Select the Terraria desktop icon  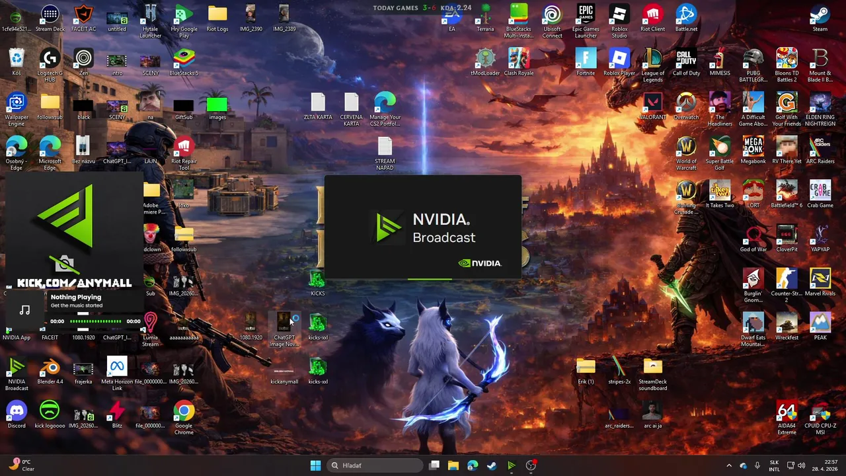[485, 19]
